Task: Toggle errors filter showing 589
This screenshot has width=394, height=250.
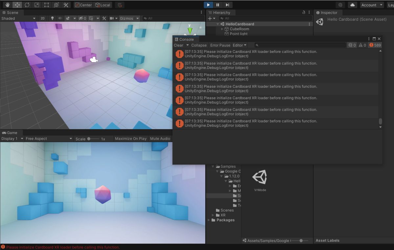Action: [375, 45]
